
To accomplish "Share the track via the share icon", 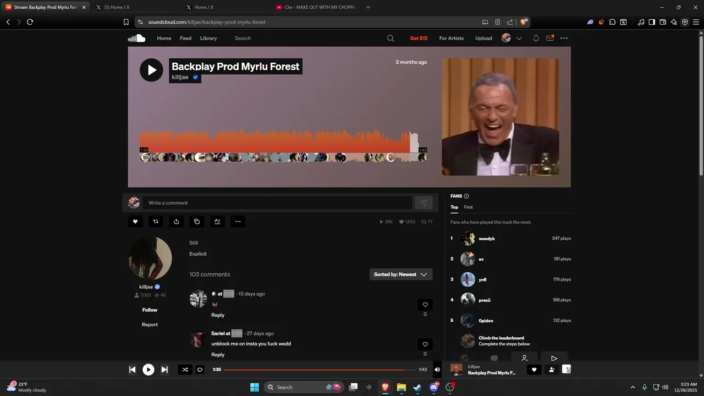I will [176, 222].
